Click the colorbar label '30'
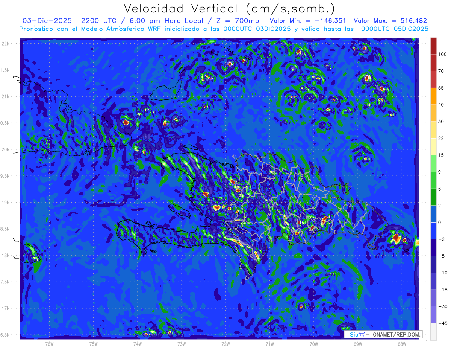Viewport: 451px width, 349px height. tap(441, 121)
